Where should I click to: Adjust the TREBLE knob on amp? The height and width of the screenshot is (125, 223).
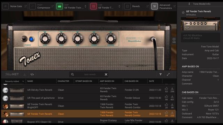point(94,39)
